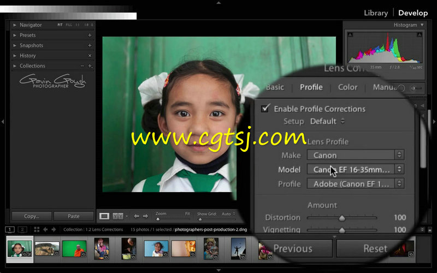Click the main window display 1 icon
Screen dimensions: 437x273
pyautogui.click(x=10, y=229)
